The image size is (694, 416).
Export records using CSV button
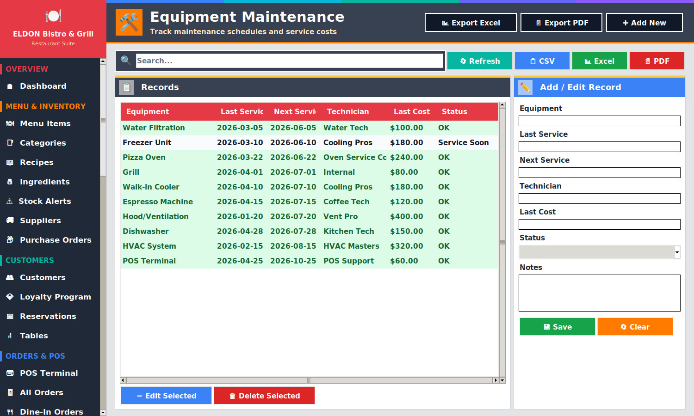(542, 61)
